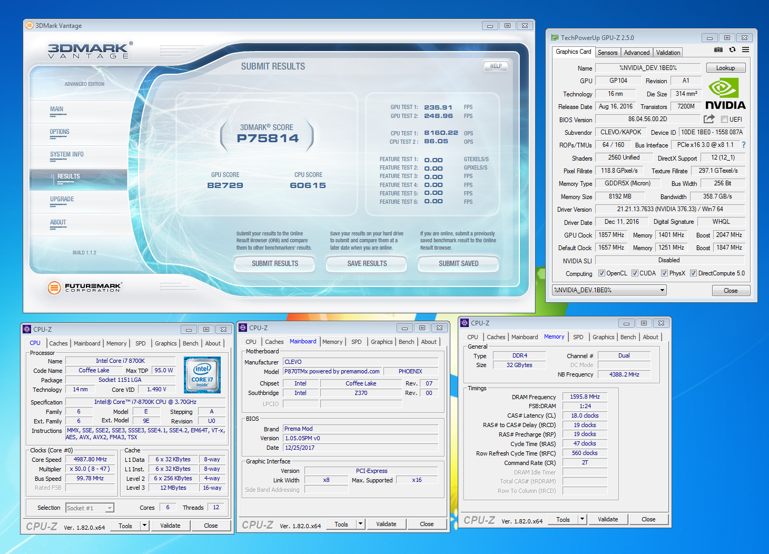Toggle the UEFI checkbox
Image resolution: width=769 pixels, height=554 pixels.
pyautogui.click(x=724, y=120)
